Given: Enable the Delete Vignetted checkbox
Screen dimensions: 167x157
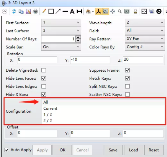Looking at the screenshot, I should [44, 70].
